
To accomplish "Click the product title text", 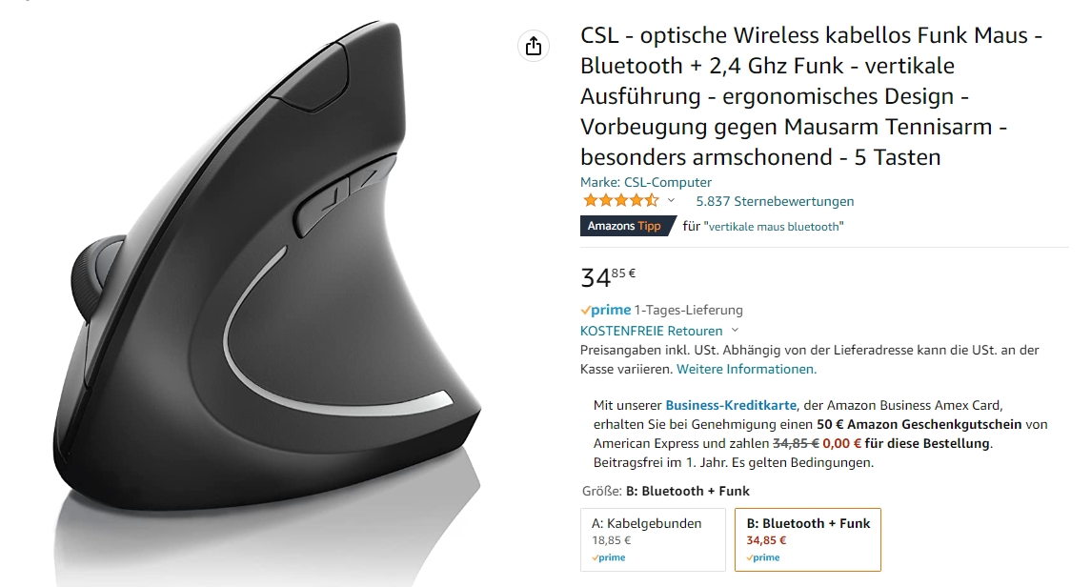I will point(811,96).
